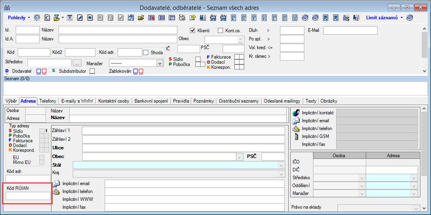Click the table icon with red marker

coord(152,18)
